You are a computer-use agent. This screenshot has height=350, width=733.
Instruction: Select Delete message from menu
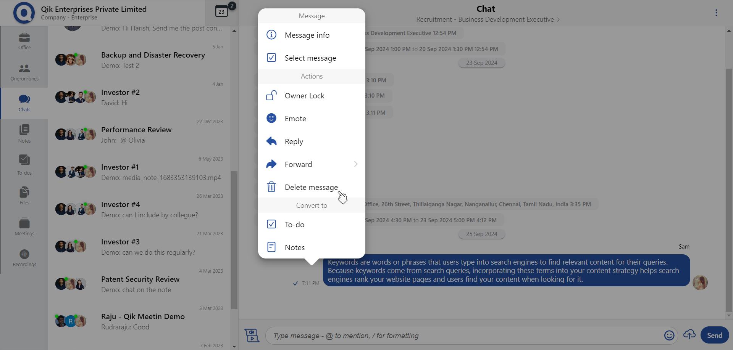(x=311, y=187)
